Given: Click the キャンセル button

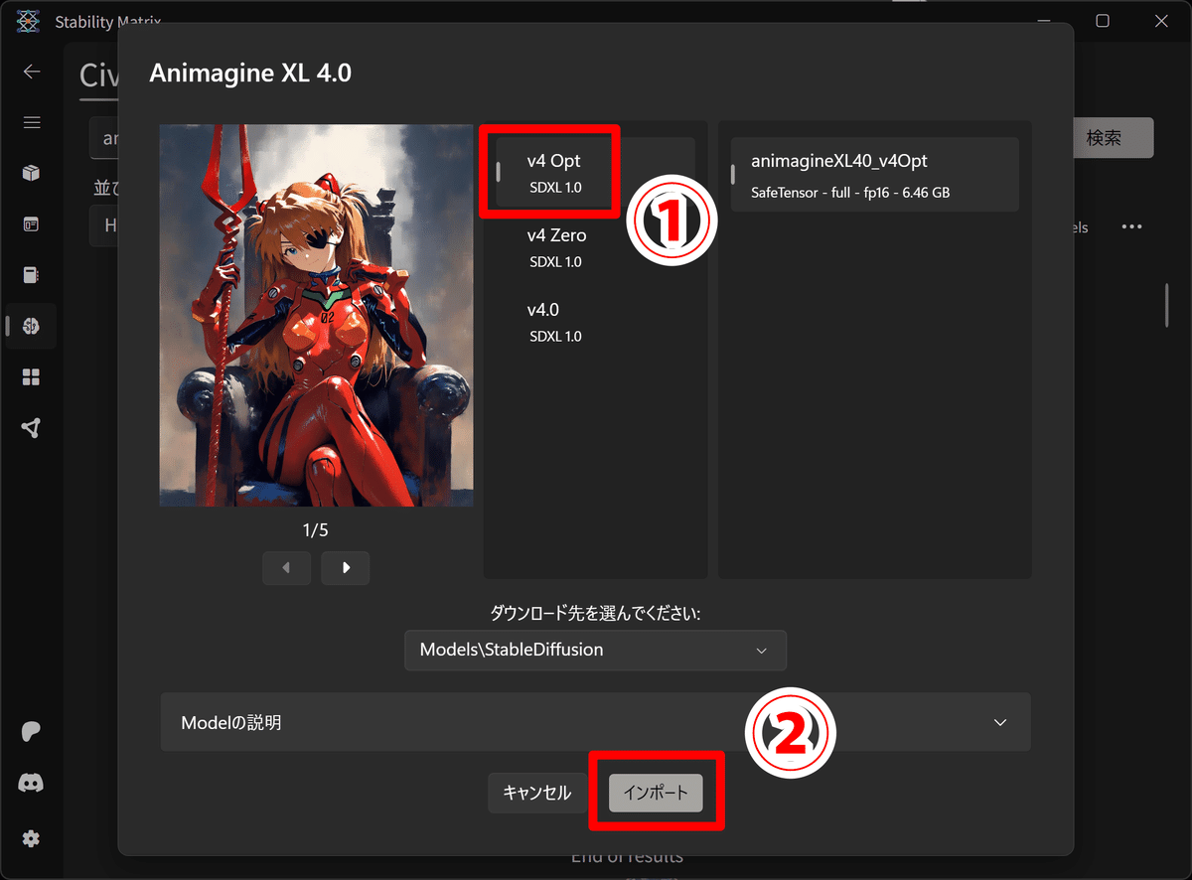Looking at the screenshot, I should pyautogui.click(x=537, y=793).
